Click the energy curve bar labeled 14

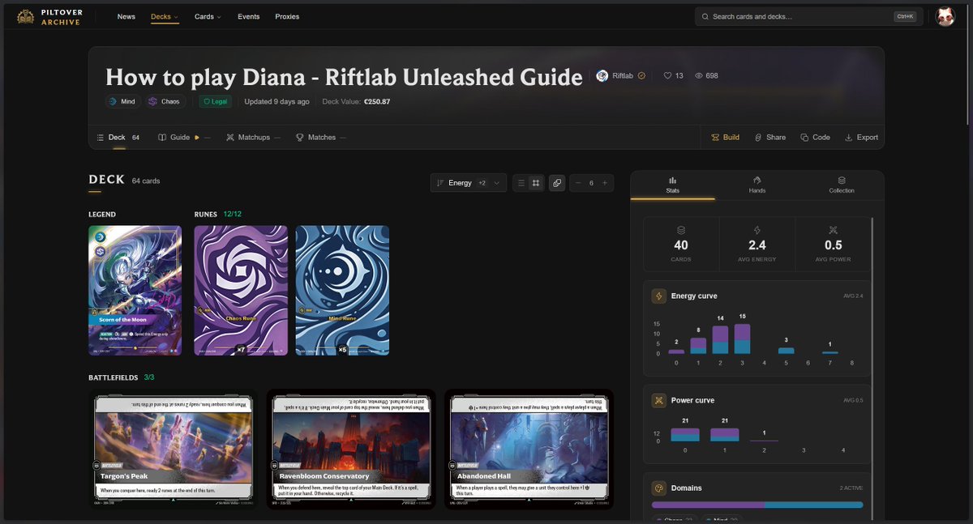click(x=720, y=340)
